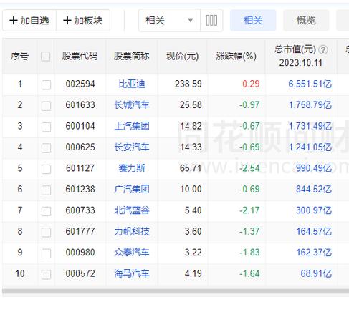Select stock code 601127
Screen dimensions: 349x312
pos(80,168)
